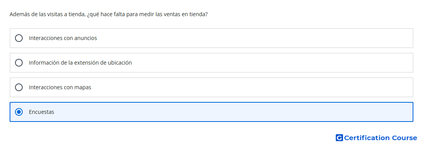The height and width of the screenshot is (145, 423).
Task: Click the selected 'Encuestas' radio button
Action: click(19, 112)
